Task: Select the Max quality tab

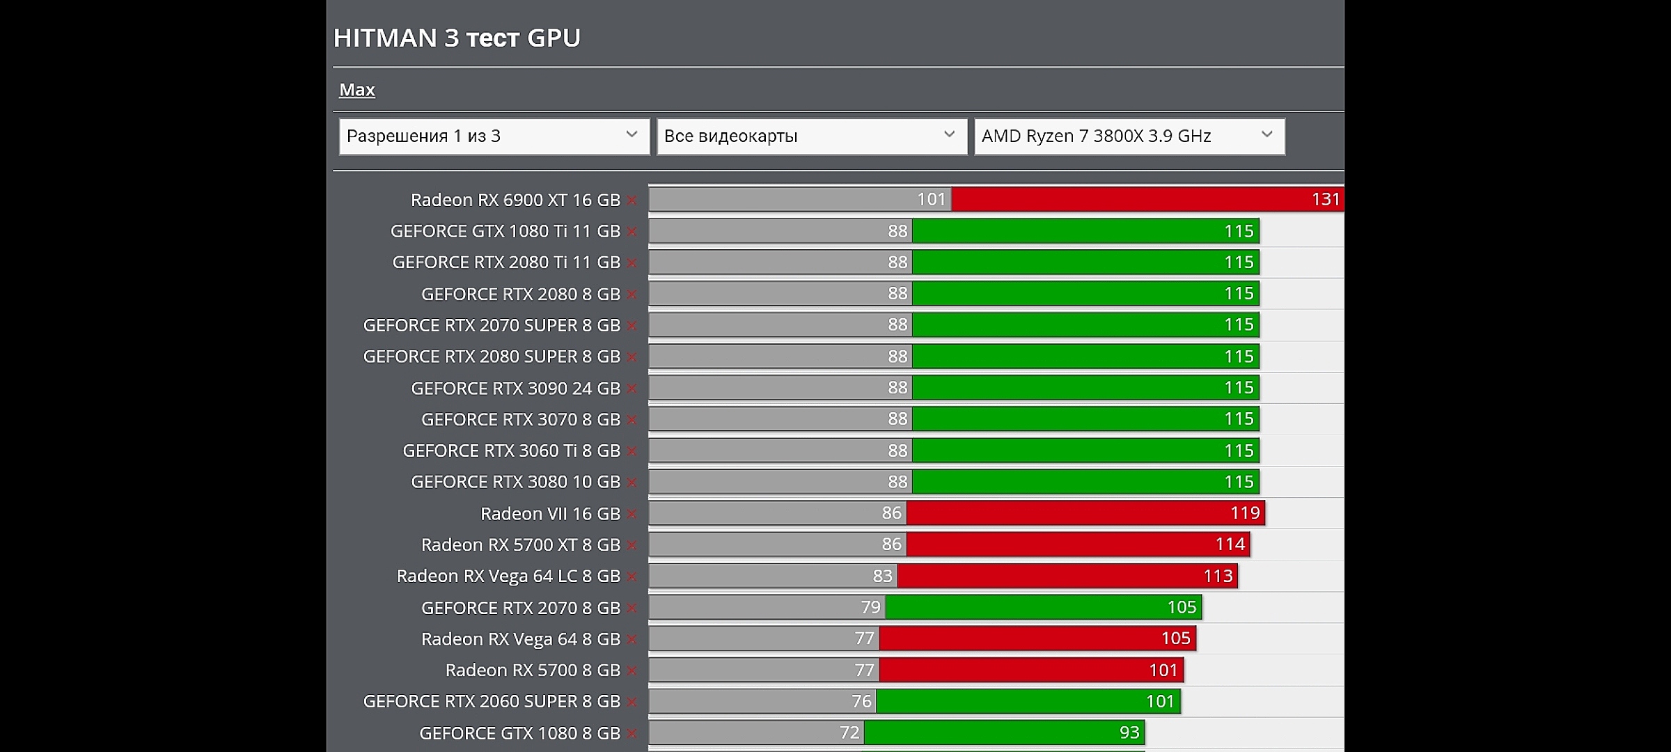Action: 356,90
